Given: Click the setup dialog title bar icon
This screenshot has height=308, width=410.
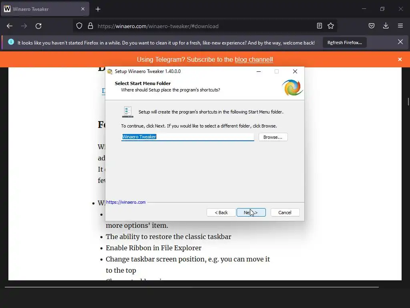Looking at the screenshot, I should (110, 71).
